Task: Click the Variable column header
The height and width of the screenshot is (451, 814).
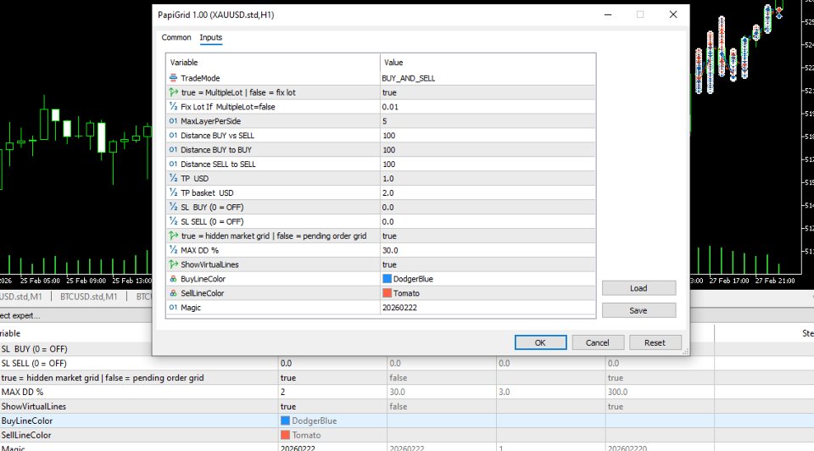Action: (x=273, y=62)
